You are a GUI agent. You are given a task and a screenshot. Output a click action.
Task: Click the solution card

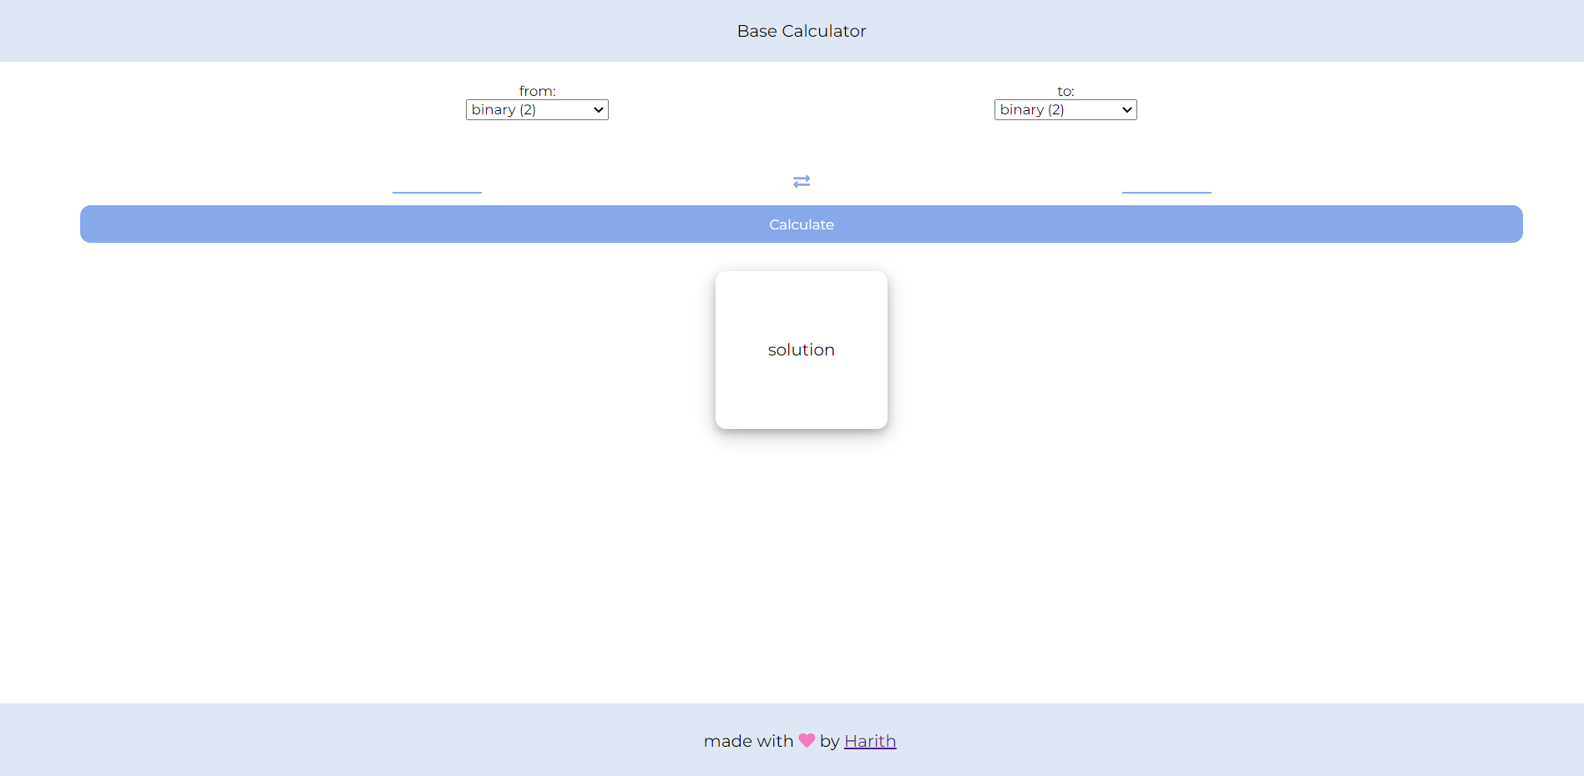[802, 350]
